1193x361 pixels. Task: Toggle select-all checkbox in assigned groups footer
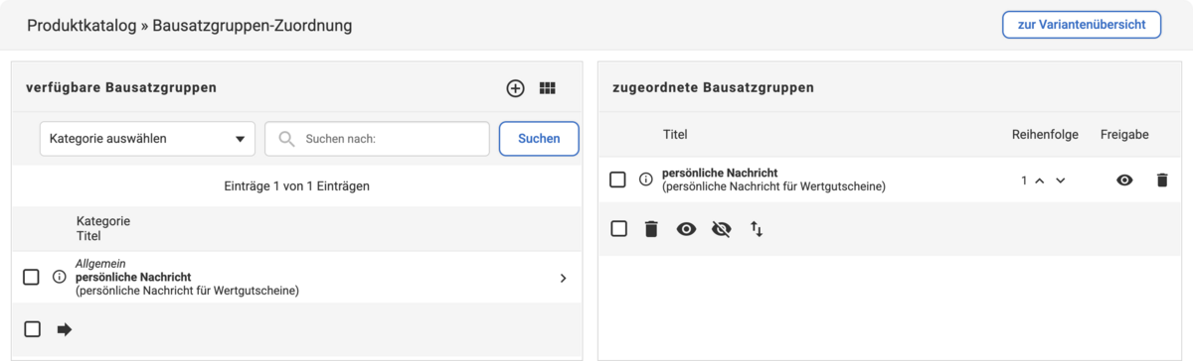[618, 229]
